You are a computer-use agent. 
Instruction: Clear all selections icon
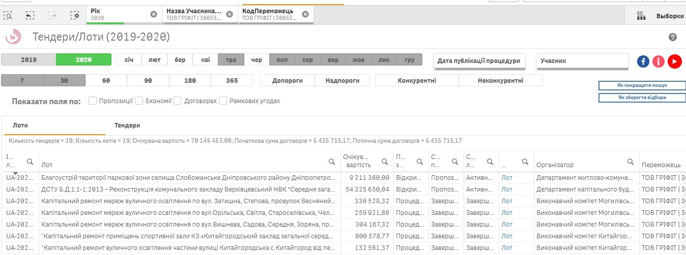point(75,15)
